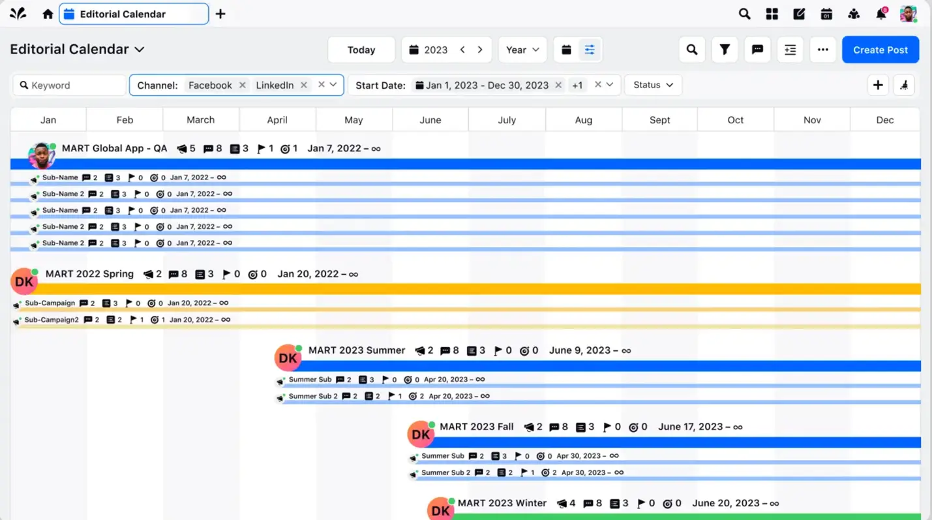
Task: Open the filter funnel icon
Action: 725,50
